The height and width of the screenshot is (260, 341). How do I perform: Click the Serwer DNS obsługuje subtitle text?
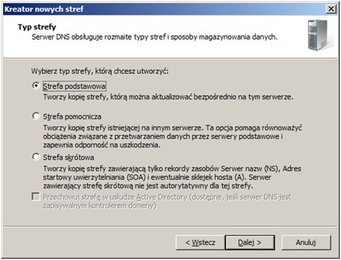(x=155, y=37)
